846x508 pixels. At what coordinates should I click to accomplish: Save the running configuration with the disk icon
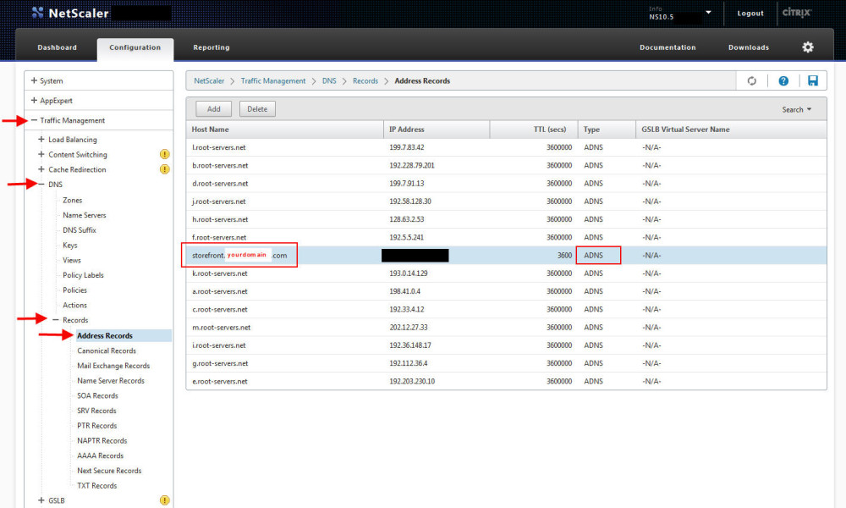[812, 80]
